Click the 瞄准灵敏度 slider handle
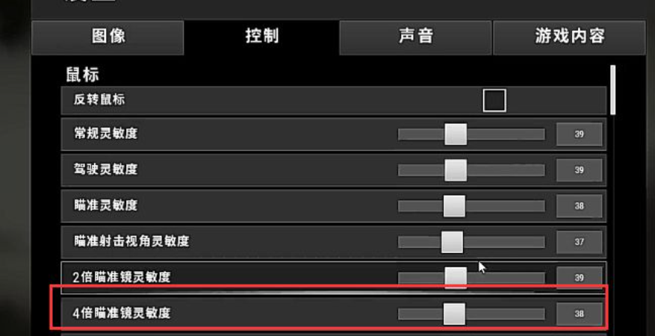The width and height of the screenshot is (655, 336). click(454, 206)
